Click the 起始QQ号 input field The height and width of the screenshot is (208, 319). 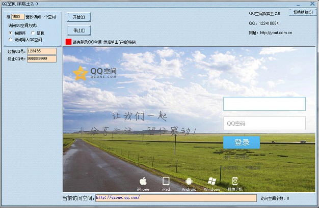coord(41,51)
